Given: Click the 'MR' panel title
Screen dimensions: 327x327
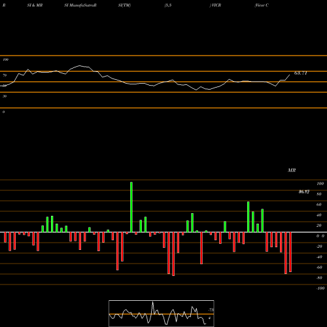Looking at the screenshot, I should (292, 170).
